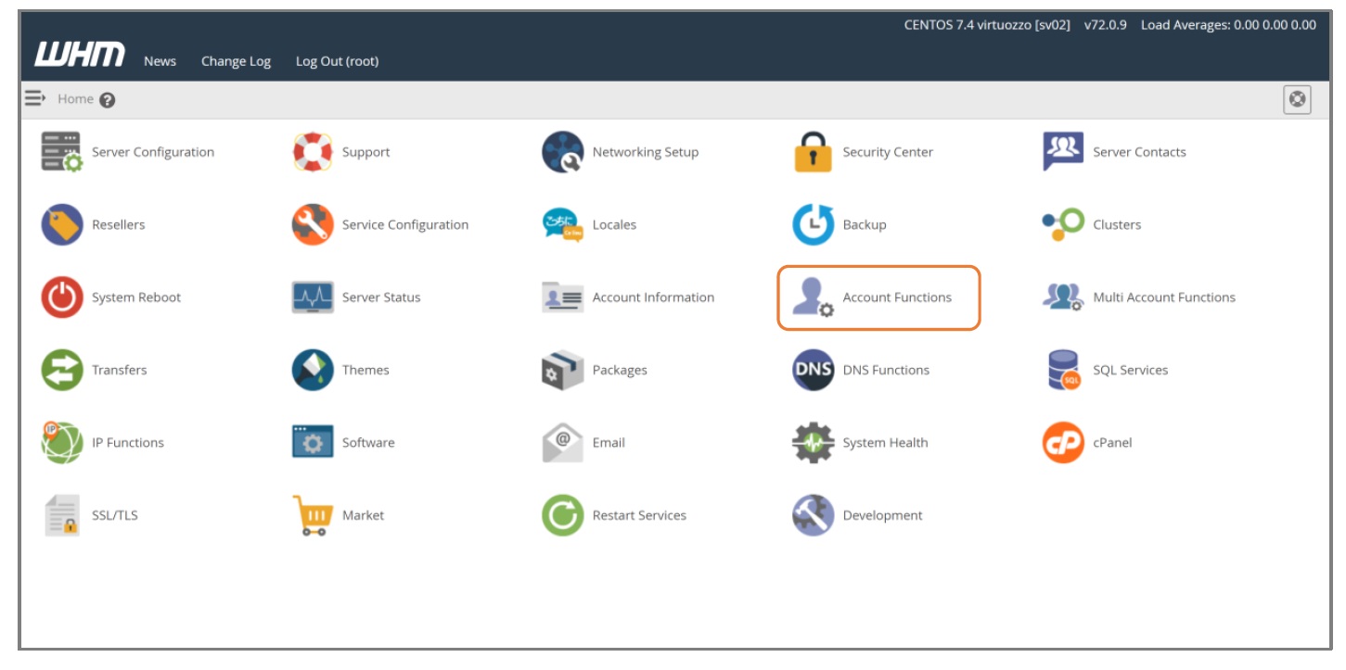This screenshot has width=1346, height=670.
Task: Open the Server Configuration text link
Action: [x=153, y=152]
